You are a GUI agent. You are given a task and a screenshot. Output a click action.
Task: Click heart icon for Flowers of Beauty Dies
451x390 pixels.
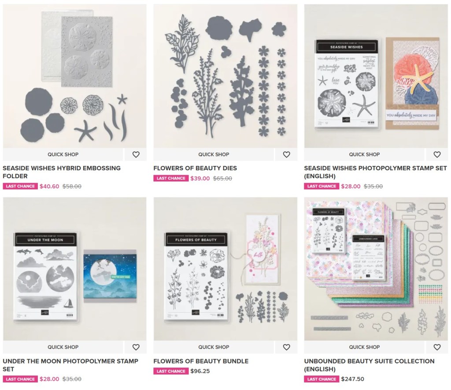click(286, 154)
